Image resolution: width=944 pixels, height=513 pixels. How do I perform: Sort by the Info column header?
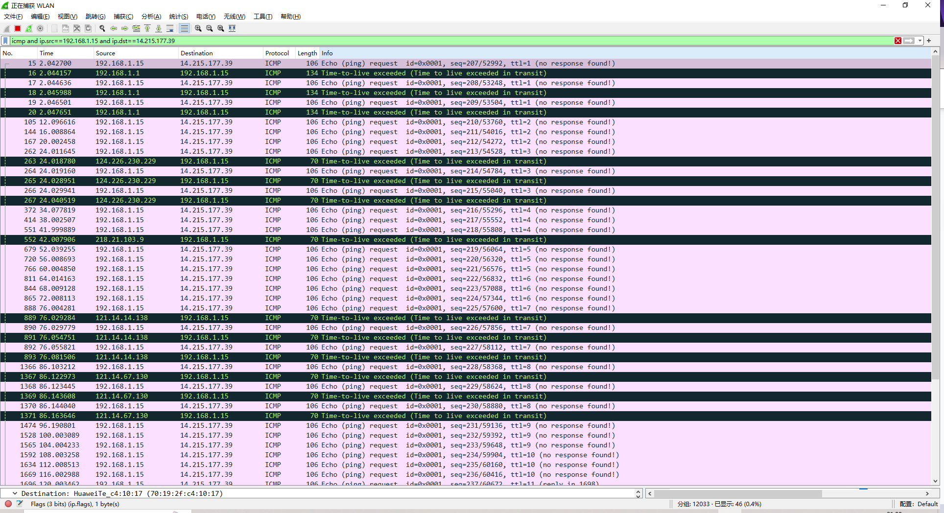tap(625, 53)
